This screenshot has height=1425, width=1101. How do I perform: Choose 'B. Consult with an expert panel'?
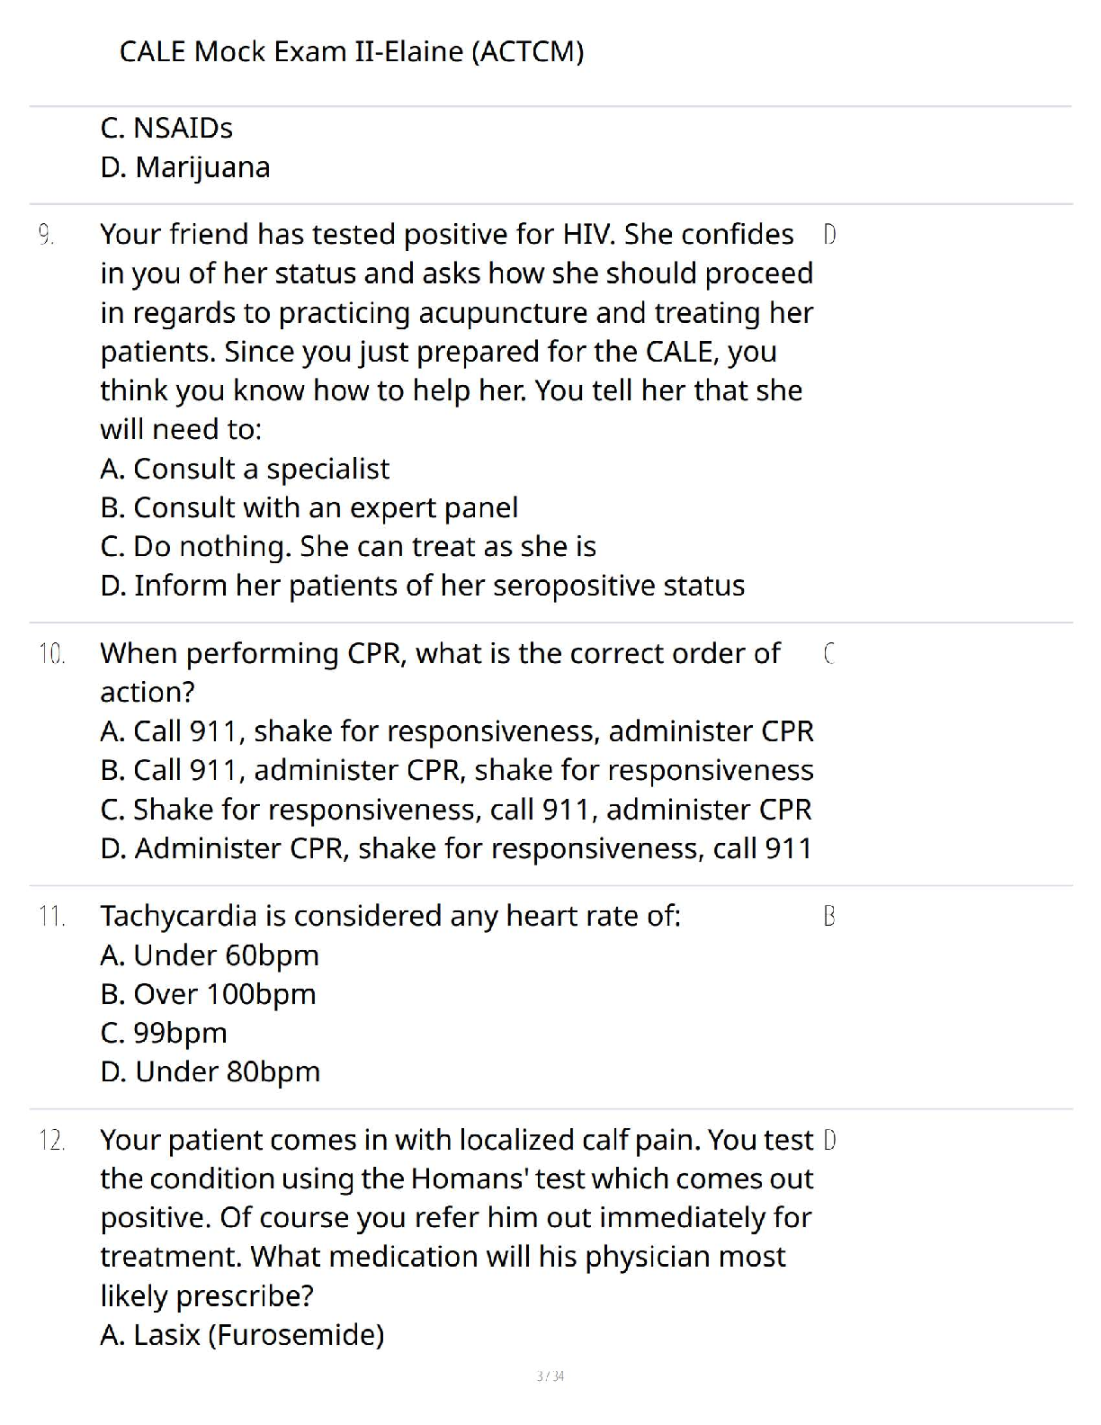point(309,507)
